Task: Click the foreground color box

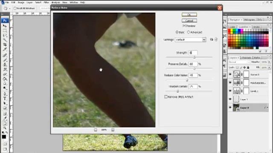Action: coord(4,137)
